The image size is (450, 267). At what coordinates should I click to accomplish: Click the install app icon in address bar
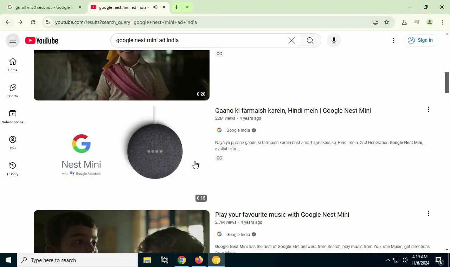click(x=375, y=22)
